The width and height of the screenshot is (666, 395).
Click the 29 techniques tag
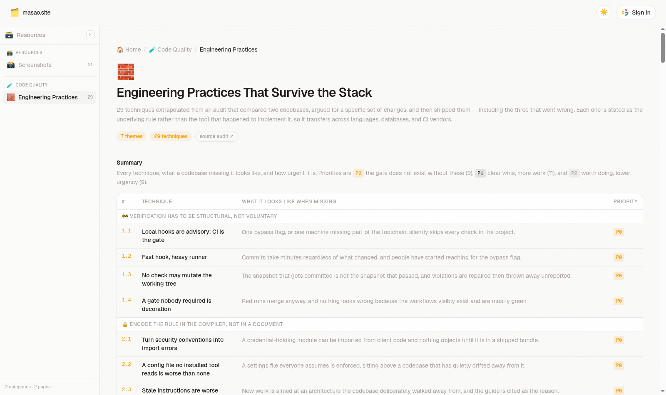(x=171, y=136)
